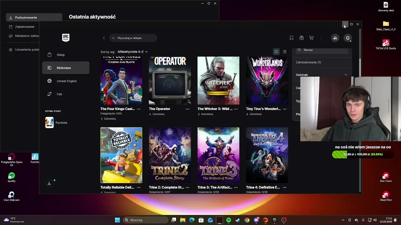
Task: Open Iriun Webcam desktop shortcut
Action: pyautogui.click(x=12, y=196)
